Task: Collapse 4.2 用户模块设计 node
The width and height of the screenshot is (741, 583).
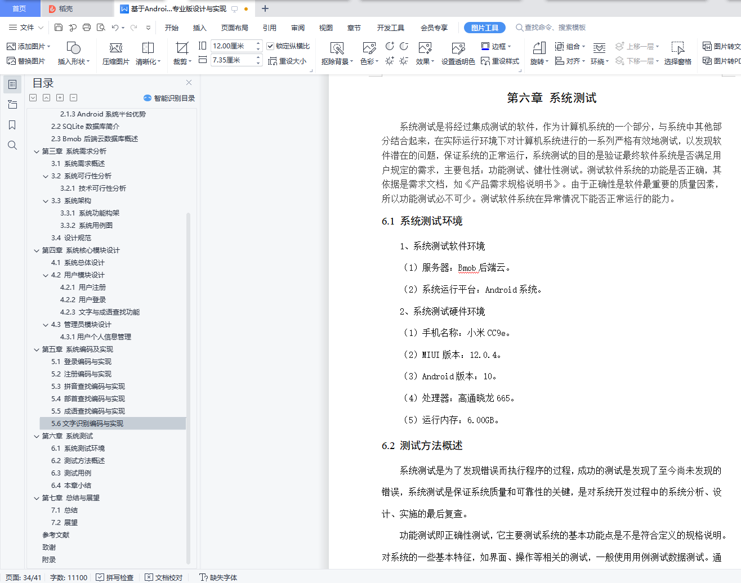Action: [x=46, y=275]
